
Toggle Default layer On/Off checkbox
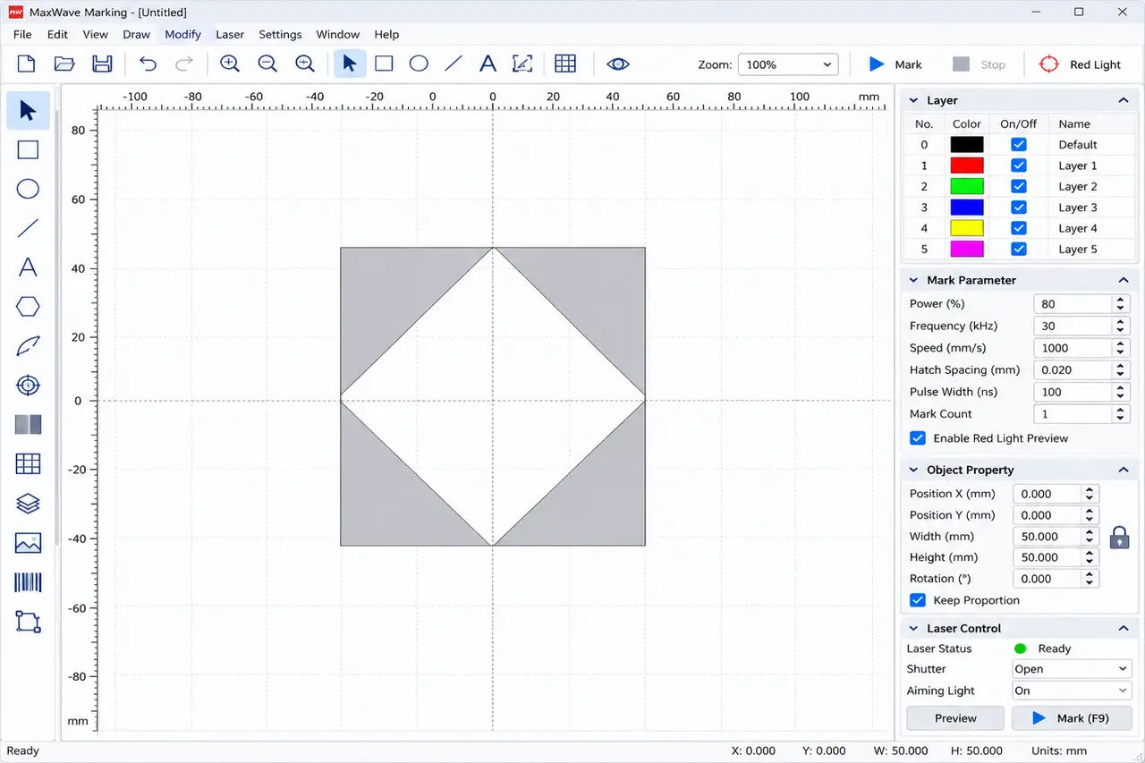1018,145
